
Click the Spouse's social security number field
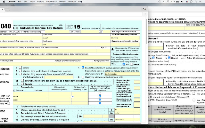(125, 44)
